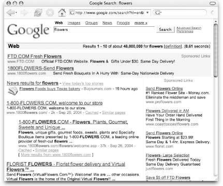Viewport: 223px width, 186px height.
Task: Go to the Home page icon
Action: [62, 12]
